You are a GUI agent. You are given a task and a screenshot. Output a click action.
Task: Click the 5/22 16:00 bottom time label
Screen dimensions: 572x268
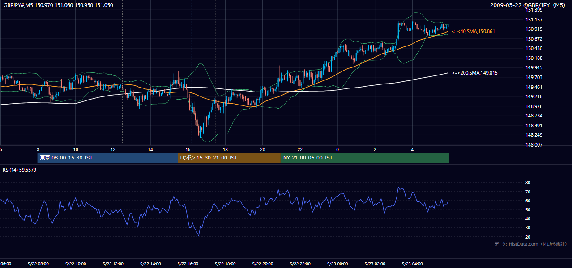coord(188,264)
